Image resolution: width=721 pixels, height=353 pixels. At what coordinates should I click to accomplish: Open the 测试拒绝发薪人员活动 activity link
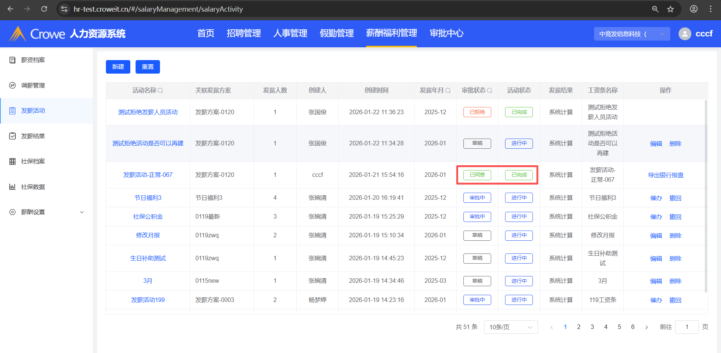(x=148, y=112)
